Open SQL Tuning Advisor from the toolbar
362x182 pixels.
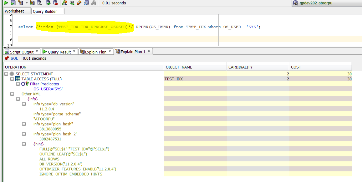(39, 3)
